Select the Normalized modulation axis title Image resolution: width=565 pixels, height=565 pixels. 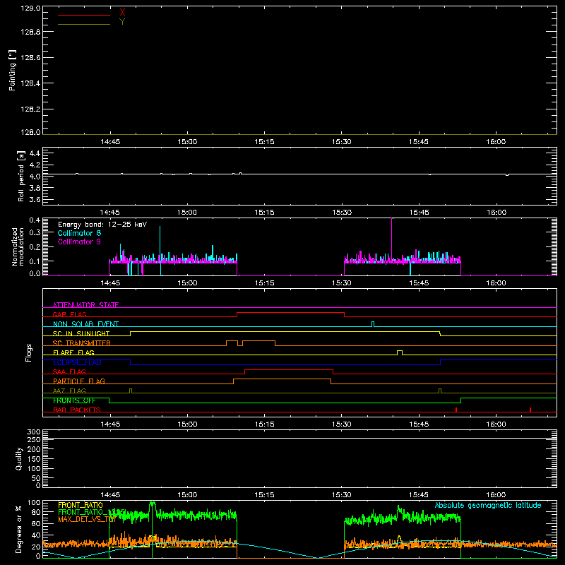pos(18,246)
